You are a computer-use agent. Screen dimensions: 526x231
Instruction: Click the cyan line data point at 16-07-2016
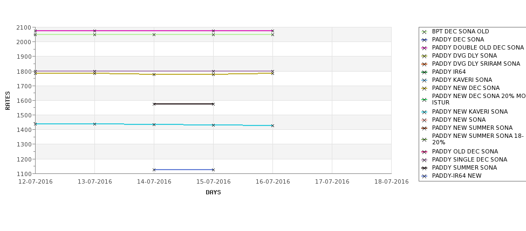[x=273, y=126]
